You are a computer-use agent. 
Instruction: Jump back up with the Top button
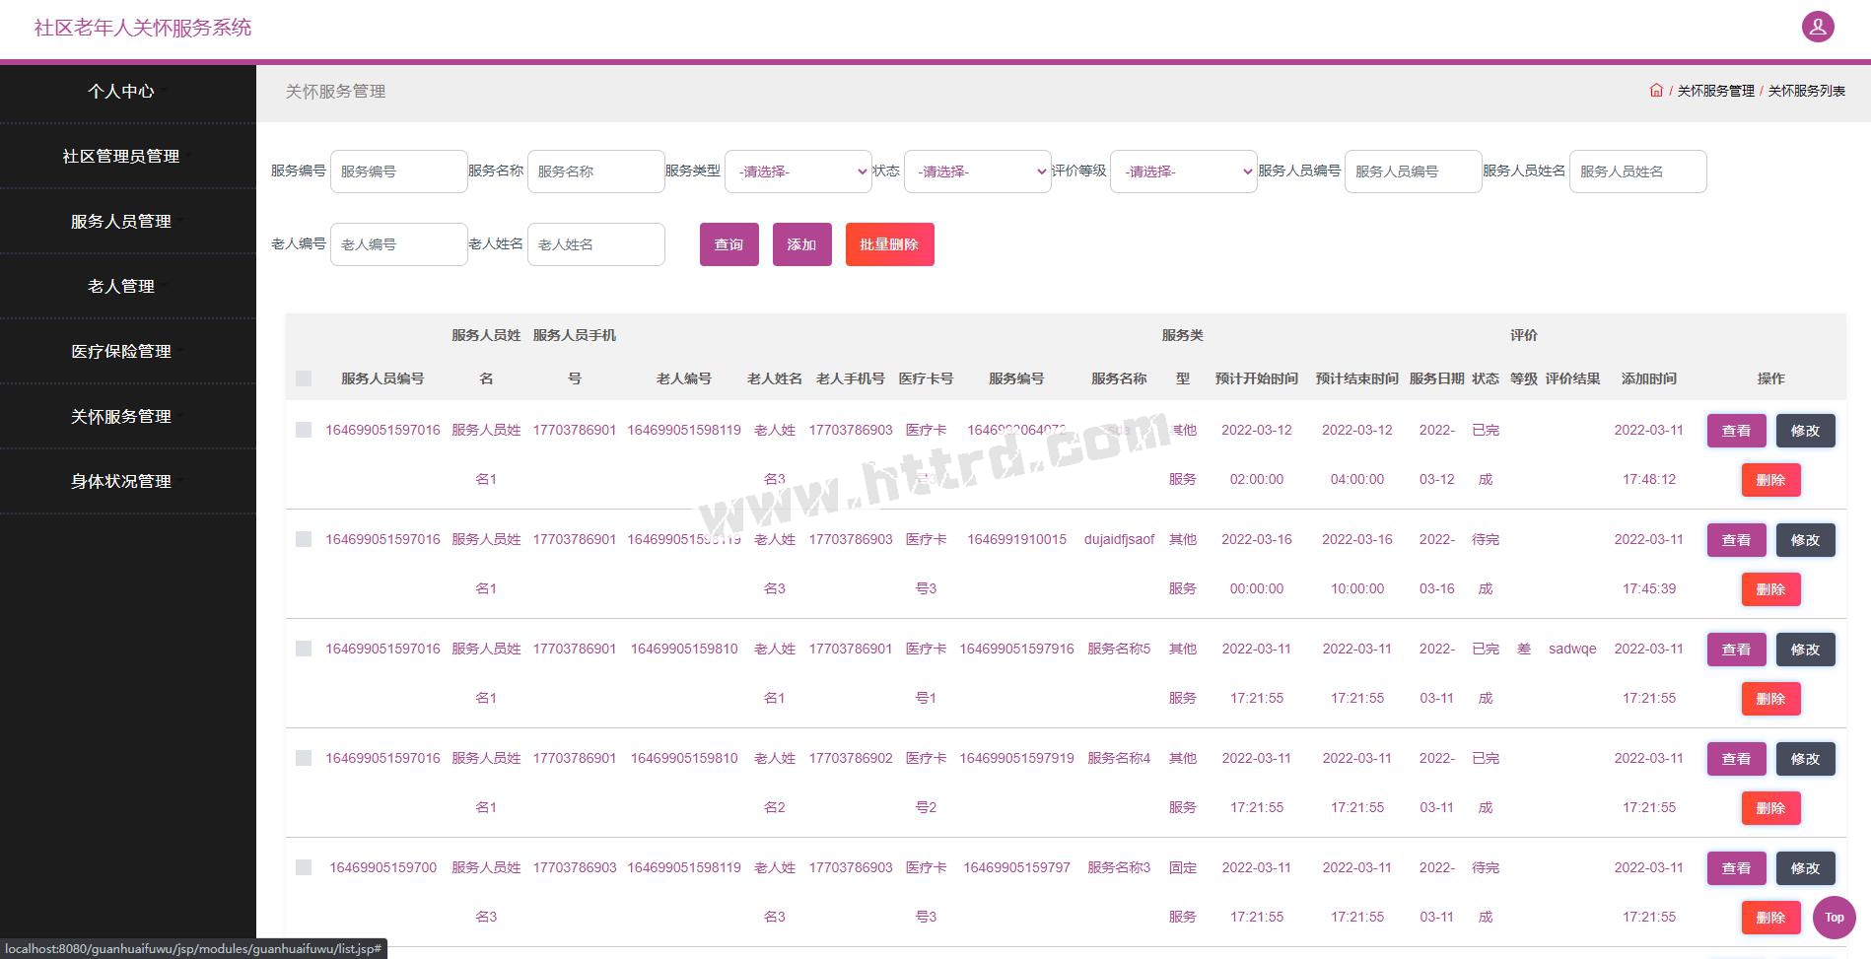pos(1834,917)
